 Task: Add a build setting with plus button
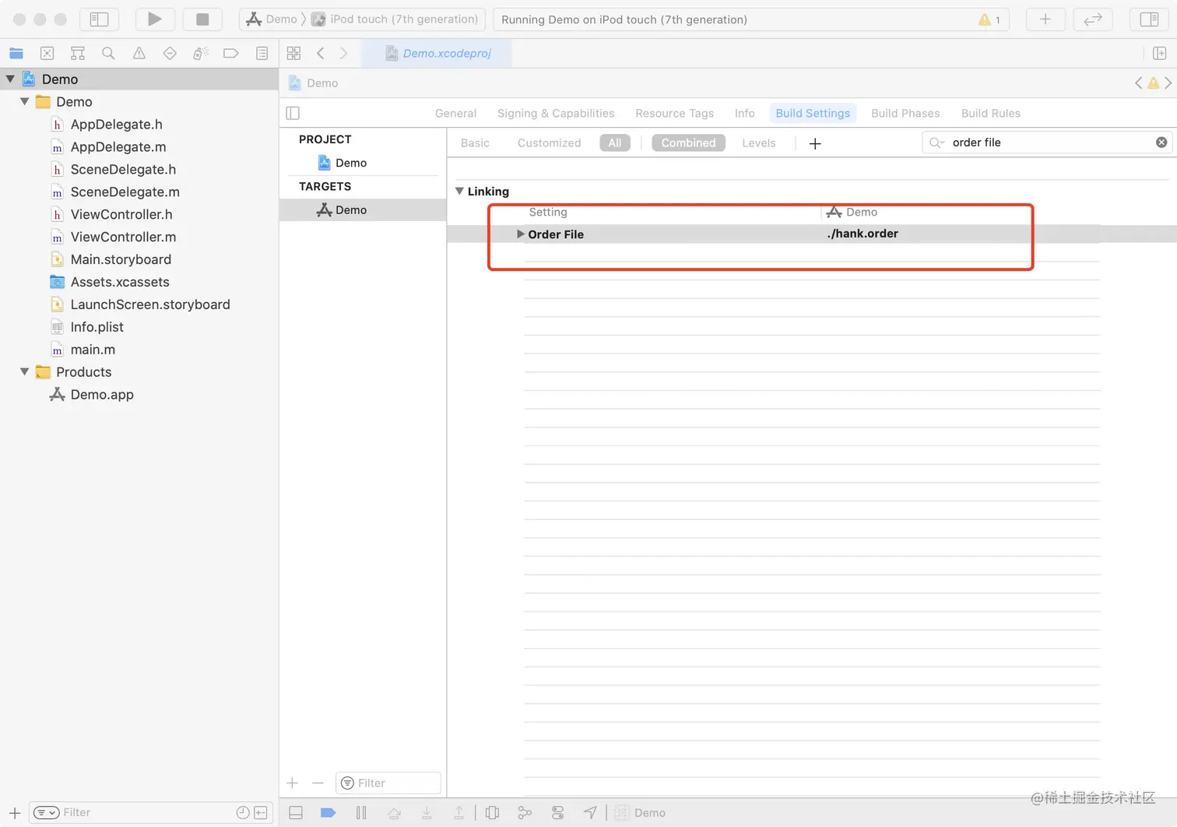pos(815,143)
